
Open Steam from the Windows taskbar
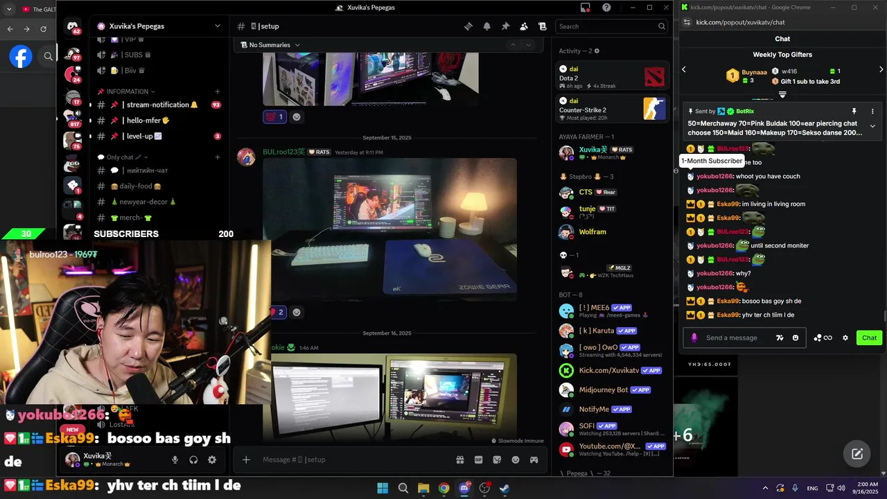pos(505,488)
